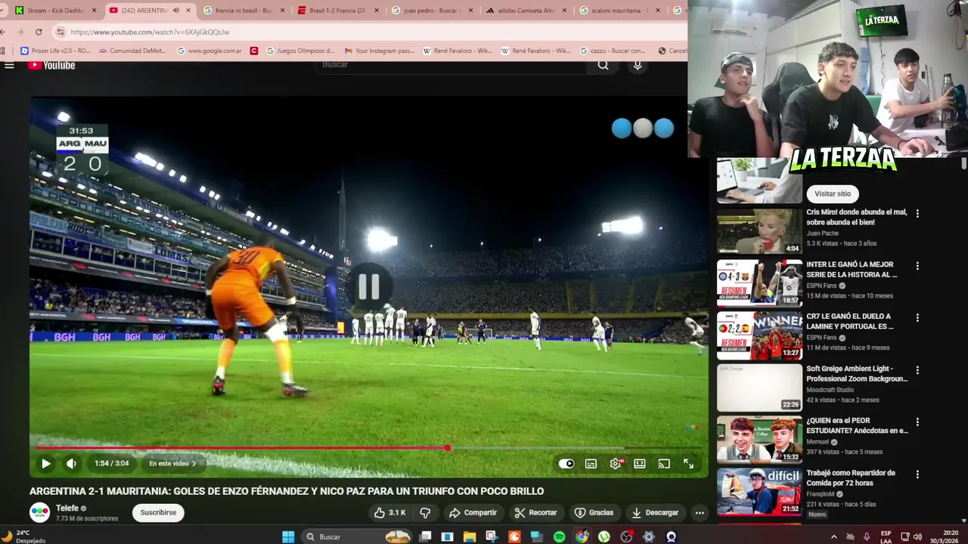Switch to the 'Brasil 1-2 Francia' tab
This screenshot has width=968, height=544.
click(339, 11)
